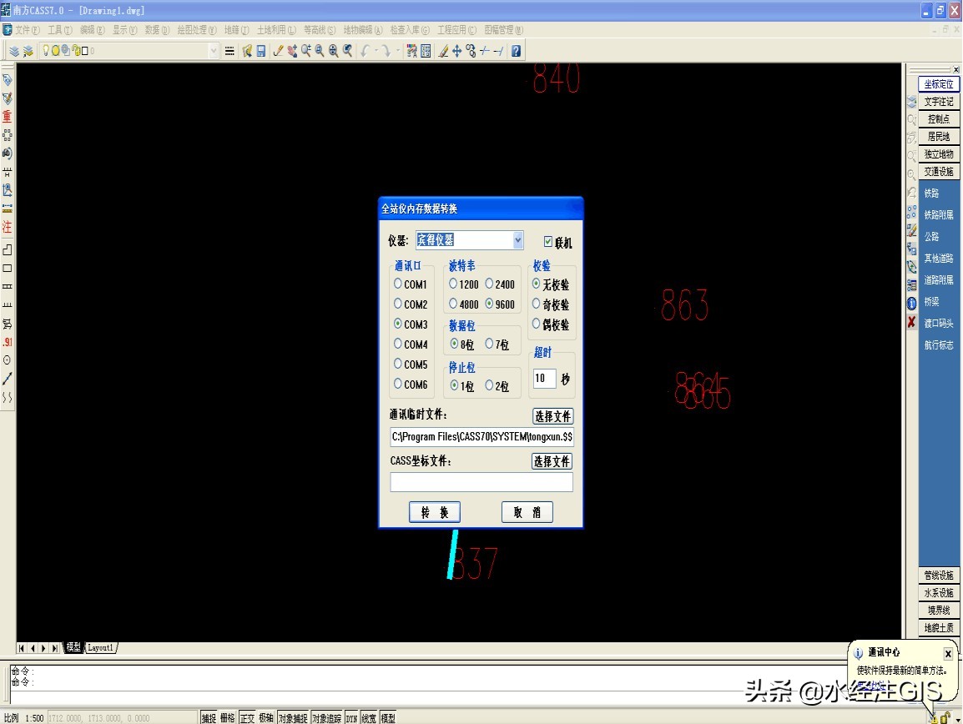
Task: Expand the layer selection dropdown in toolbar
Action: tap(213, 51)
